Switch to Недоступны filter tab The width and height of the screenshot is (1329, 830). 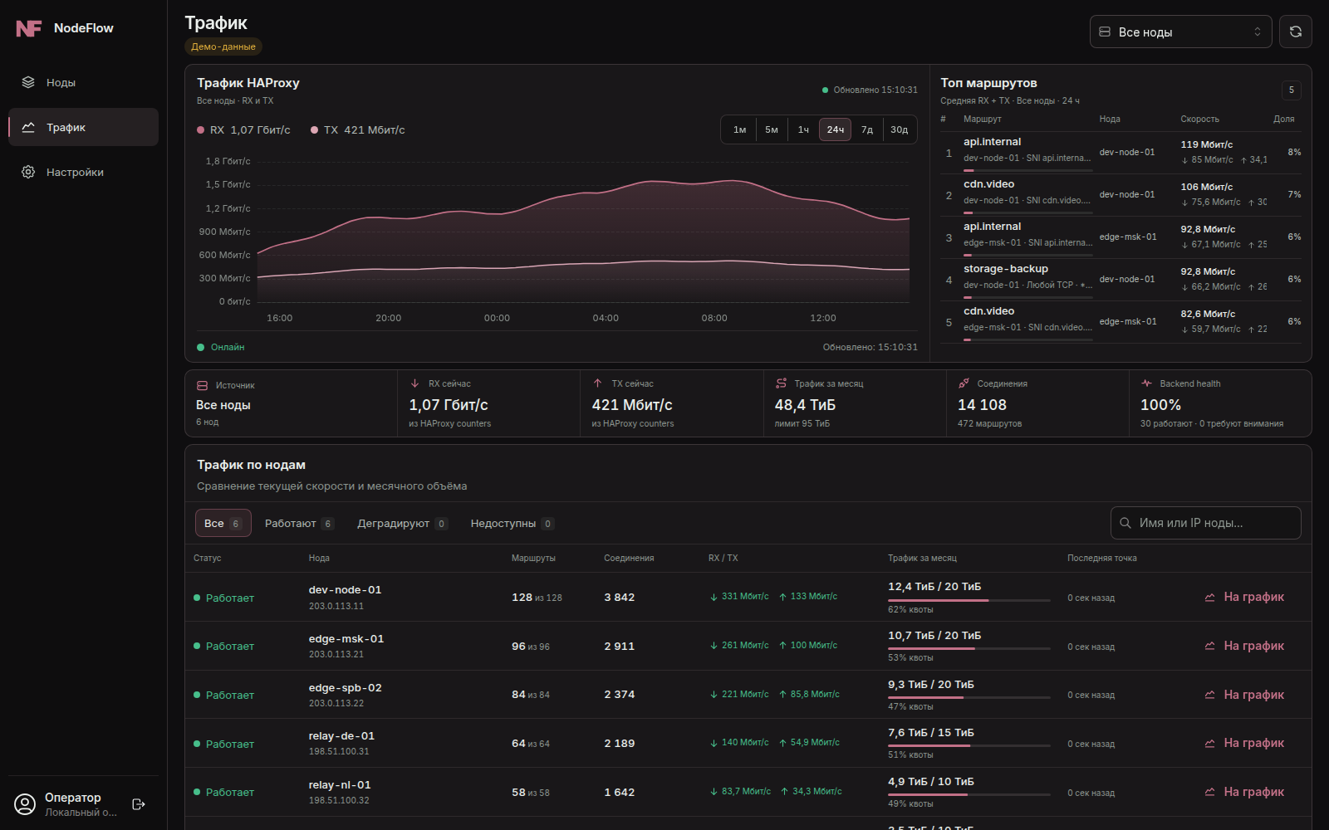tap(512, 523)
